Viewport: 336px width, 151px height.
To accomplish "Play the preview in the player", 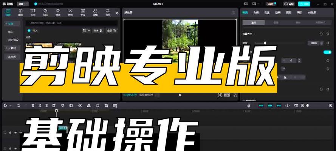I will 180,95.
